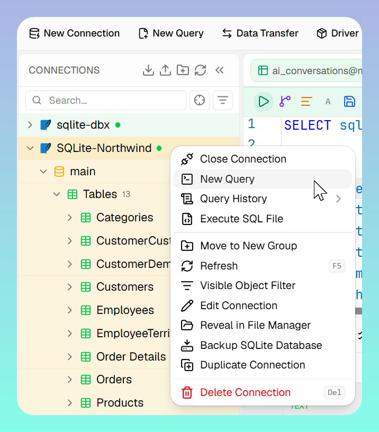Collapse the main database node
This screenshot has height=432, width=379.
coord(43,172)
